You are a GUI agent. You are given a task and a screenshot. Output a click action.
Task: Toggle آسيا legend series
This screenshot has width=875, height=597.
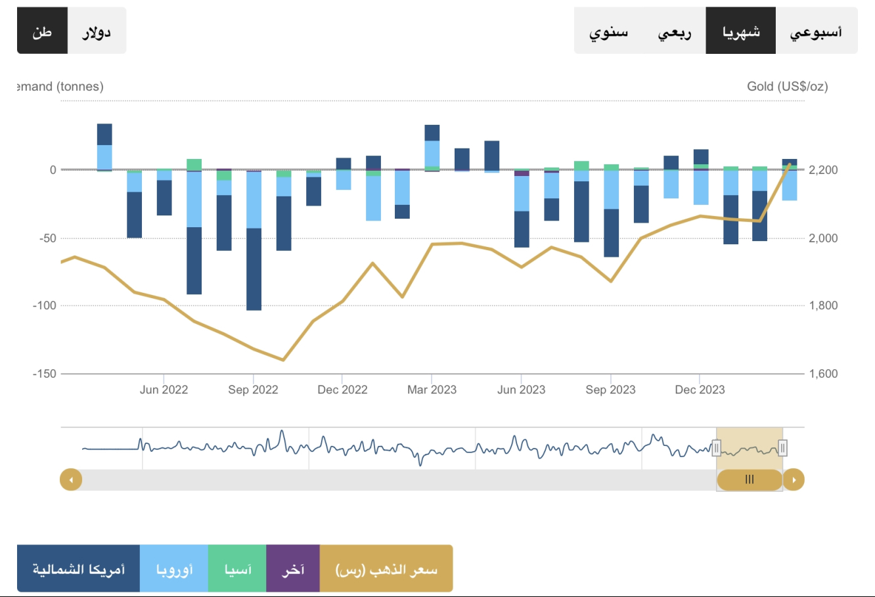coord(237,569)
